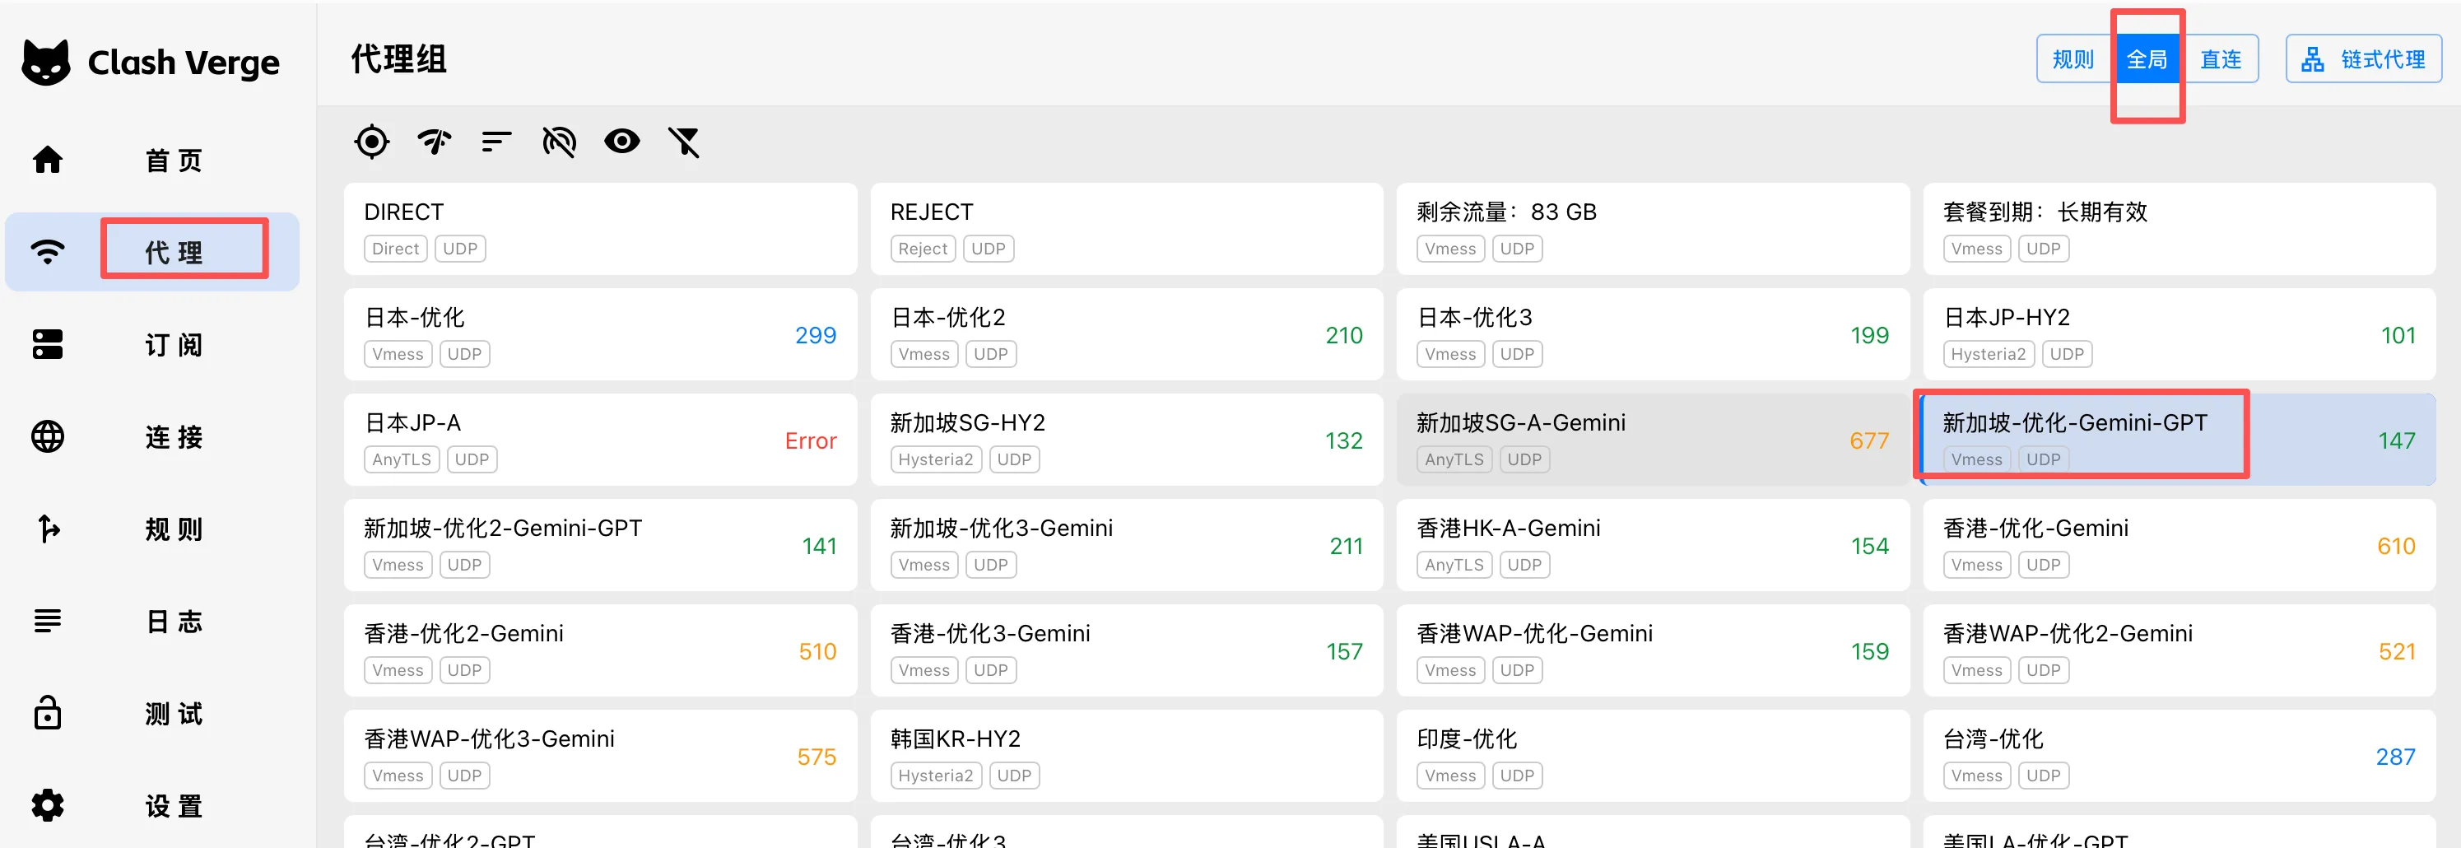
Task: Select the 日本JP-HY2 proxy node
Action: coord(2178,334)
